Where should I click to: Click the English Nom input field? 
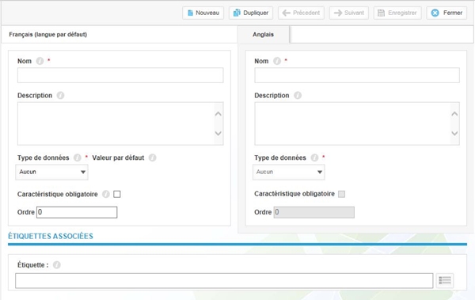click(357, 75)
